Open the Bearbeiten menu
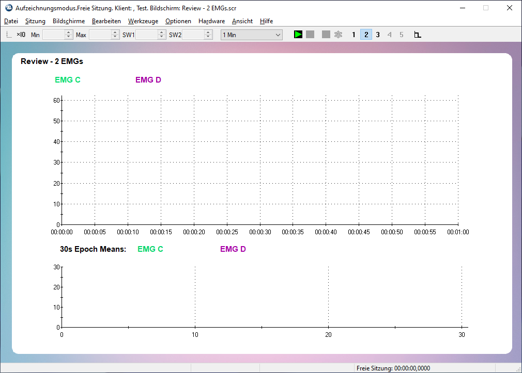Viewport: 522px width, 373px height. pyautogui.click(x=106, y=21)
